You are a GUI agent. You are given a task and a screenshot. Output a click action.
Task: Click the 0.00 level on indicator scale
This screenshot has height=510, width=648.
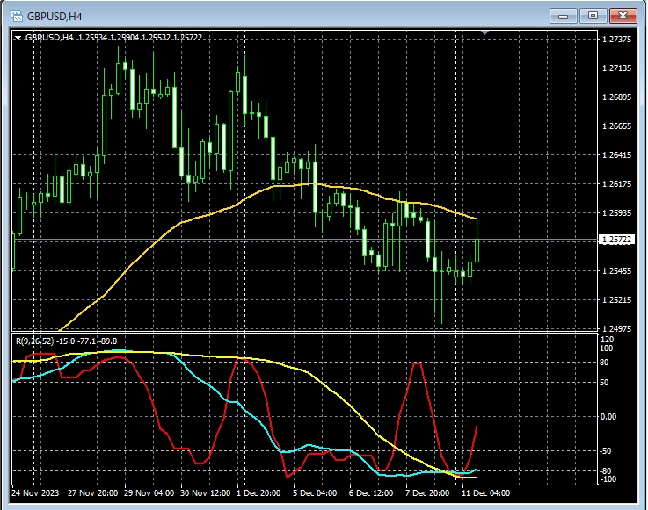click(x=608, y=417)
